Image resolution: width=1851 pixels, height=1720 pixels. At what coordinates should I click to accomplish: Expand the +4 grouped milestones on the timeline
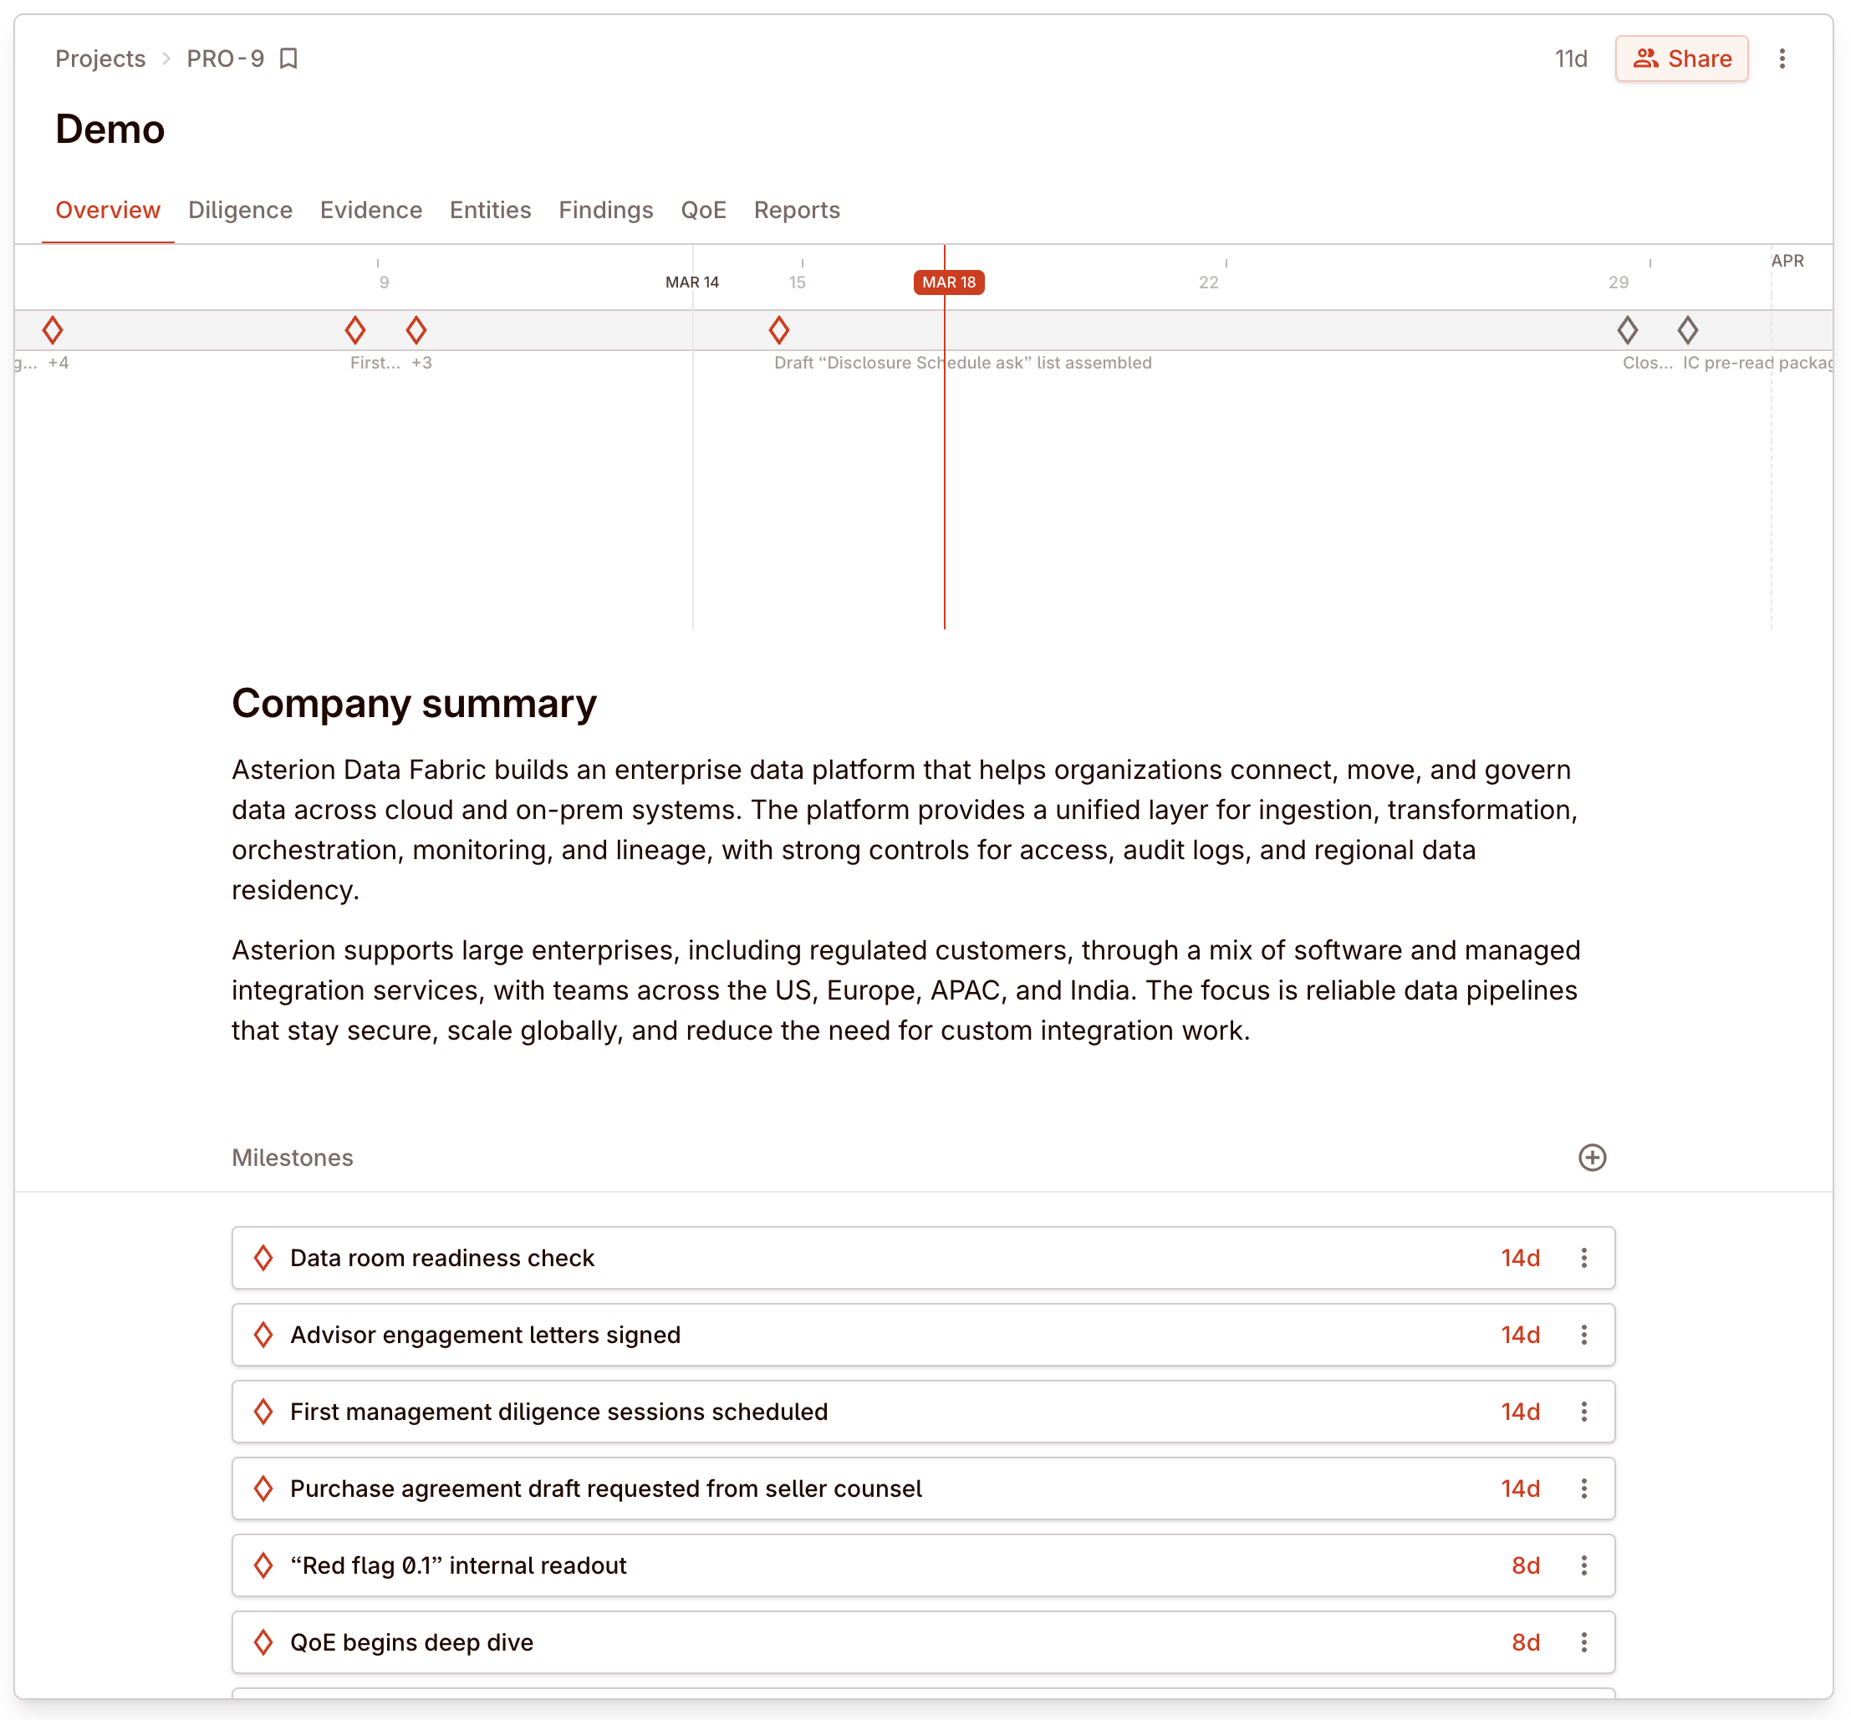click(59, 363)
